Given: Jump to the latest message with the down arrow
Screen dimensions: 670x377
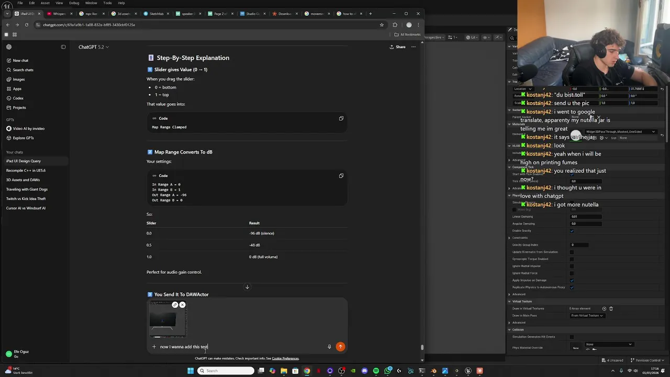Looking at the screenshot, I should (x=247, y=287).
